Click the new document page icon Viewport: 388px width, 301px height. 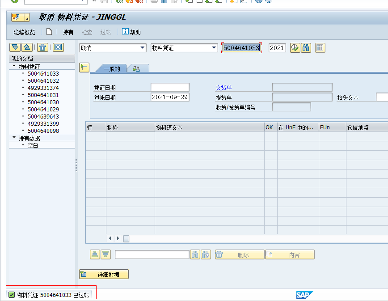coord(49,32)
